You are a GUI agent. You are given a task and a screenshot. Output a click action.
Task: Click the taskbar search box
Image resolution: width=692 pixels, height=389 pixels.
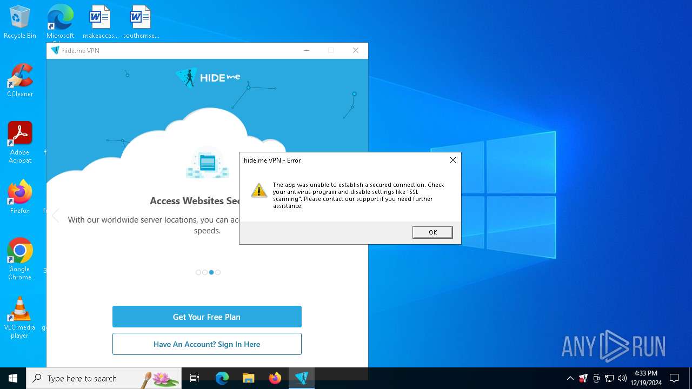point(104,378)
